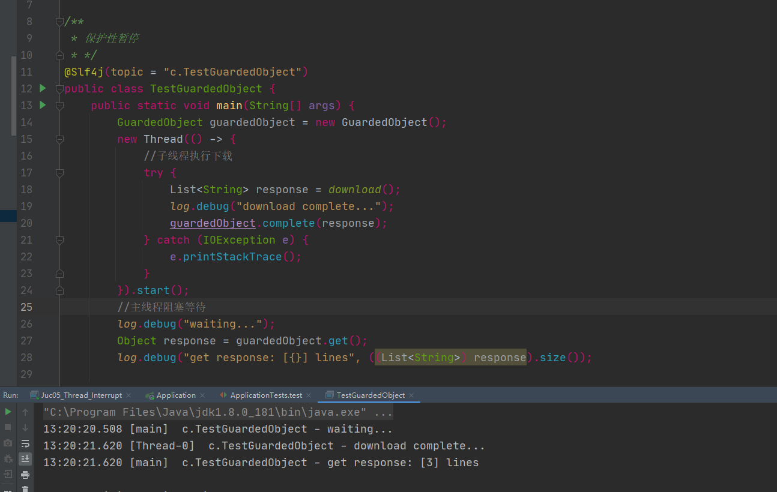This screenshot has height=492, width=777.
Task: Click the comment //子线程执行下载
Action: (x=188, y=156)
